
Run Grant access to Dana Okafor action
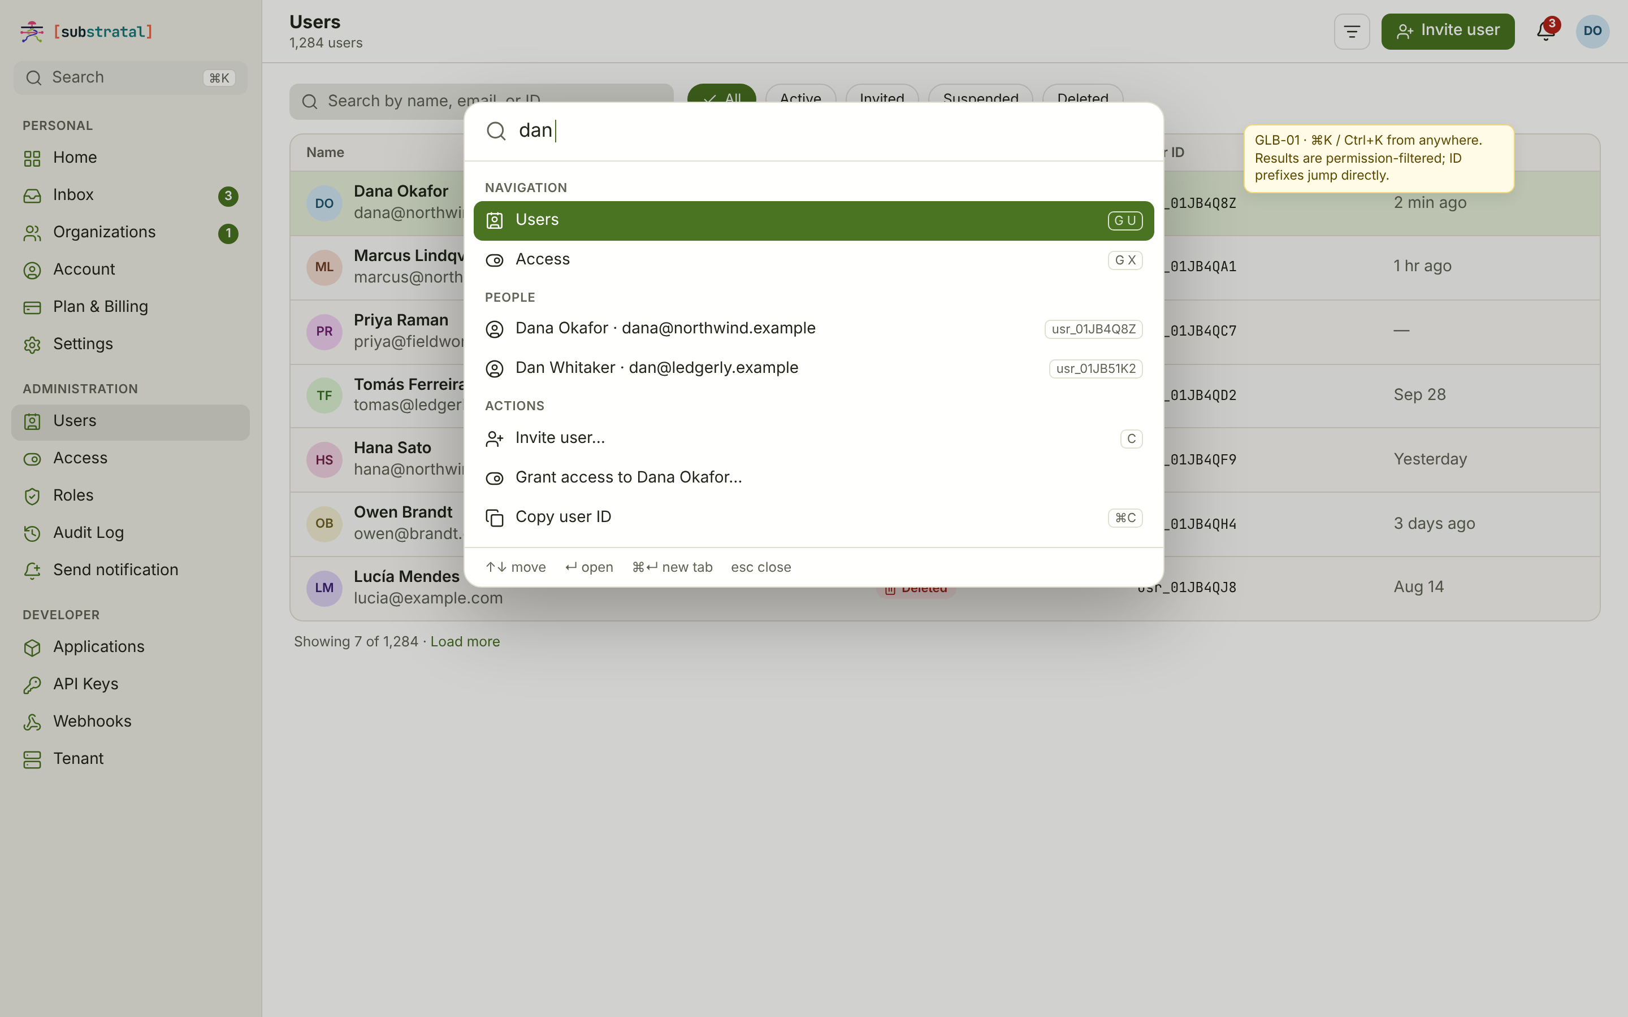point(813,478)
